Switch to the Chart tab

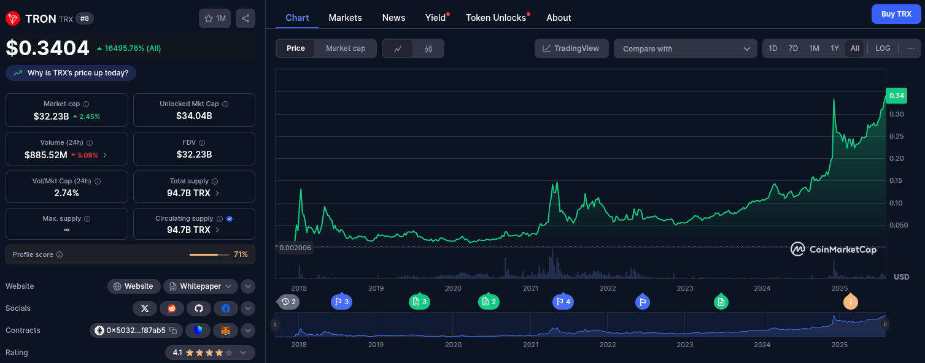pos(297,18)
